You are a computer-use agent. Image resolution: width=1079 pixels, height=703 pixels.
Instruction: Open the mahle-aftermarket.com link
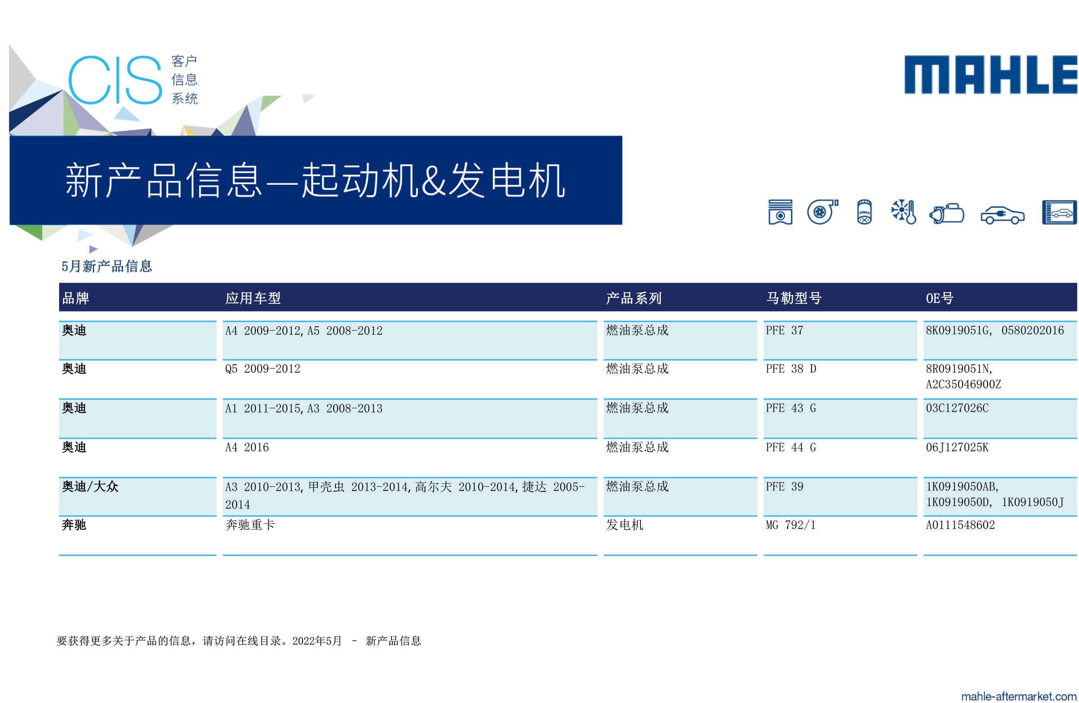(1019, 696)
